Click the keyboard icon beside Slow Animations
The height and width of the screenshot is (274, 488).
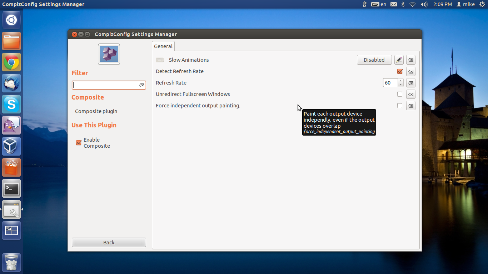tap(160, 60)
